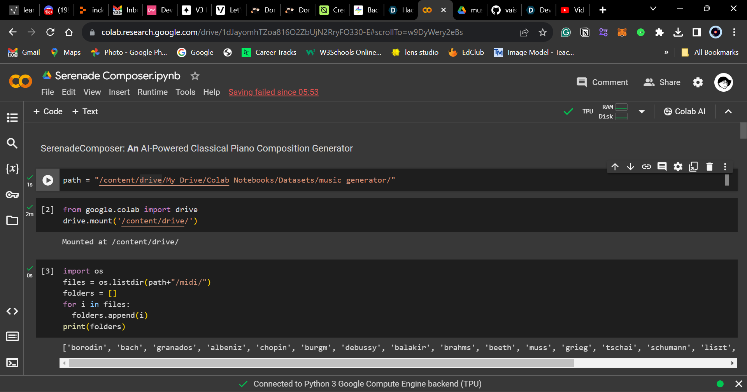Open the code snippets panel

pos(12,311)
